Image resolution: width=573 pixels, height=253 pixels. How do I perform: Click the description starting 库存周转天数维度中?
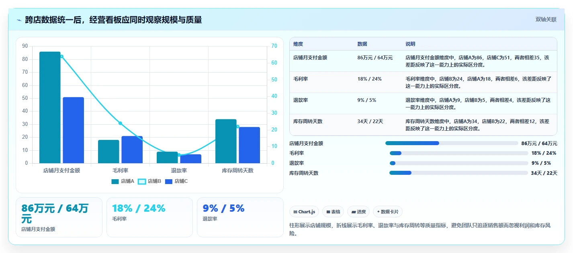pyautogui.click(x=477, y=125)
